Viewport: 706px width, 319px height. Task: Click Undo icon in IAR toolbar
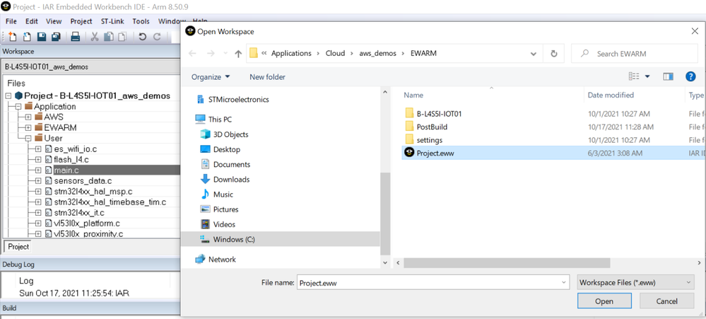pyautogui.click(x=142, y=37)
